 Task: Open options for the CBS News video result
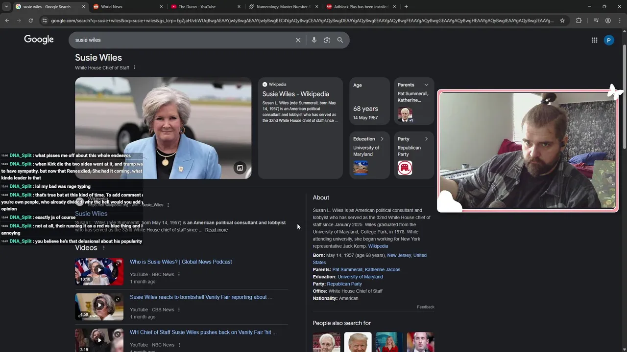(179, 309)
